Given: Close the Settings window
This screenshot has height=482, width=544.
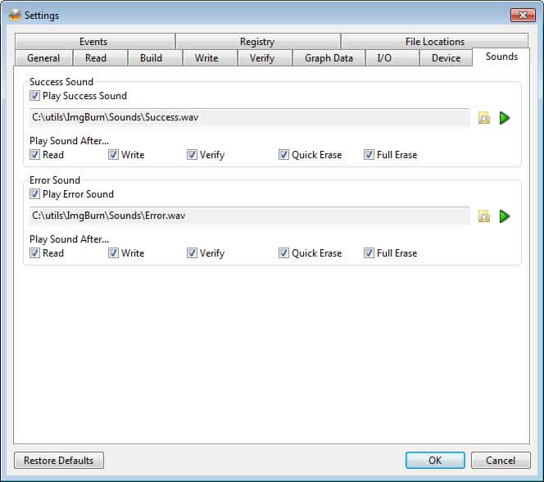Looking at the screenshot, I should click(523, 15).
